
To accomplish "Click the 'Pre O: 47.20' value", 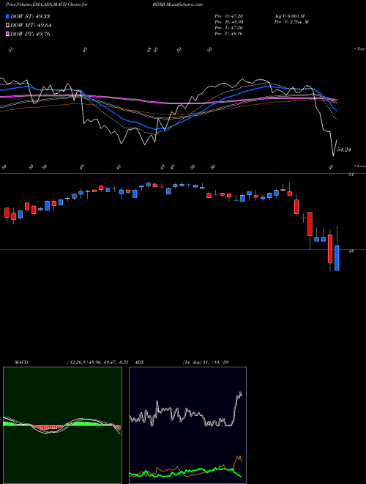I will tap(229, 16).
